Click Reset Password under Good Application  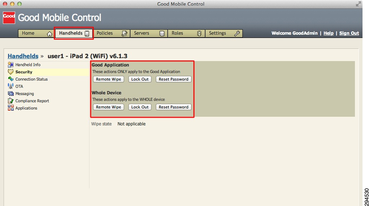tap(173, 79)
